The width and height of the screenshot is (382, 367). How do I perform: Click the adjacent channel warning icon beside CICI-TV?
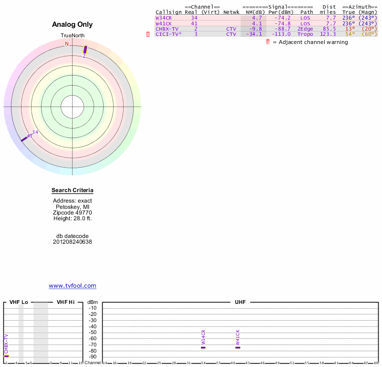click(x=148, y=34)
